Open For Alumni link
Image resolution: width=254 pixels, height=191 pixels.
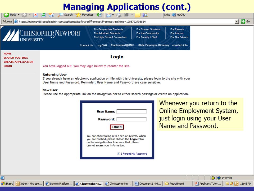click(177, 33)
